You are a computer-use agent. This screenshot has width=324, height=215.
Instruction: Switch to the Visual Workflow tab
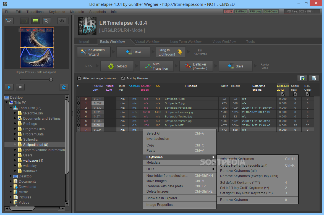coord(147,42)
